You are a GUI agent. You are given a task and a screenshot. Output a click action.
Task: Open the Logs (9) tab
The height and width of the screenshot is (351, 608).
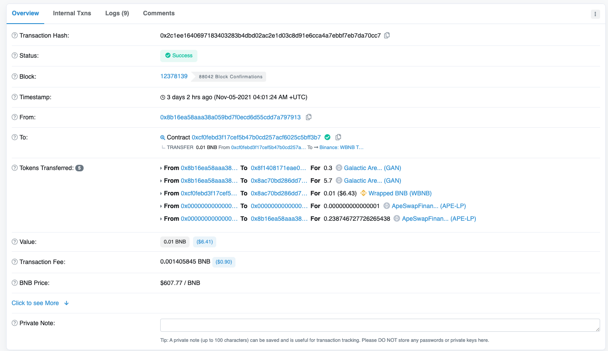tap(117, 13)
